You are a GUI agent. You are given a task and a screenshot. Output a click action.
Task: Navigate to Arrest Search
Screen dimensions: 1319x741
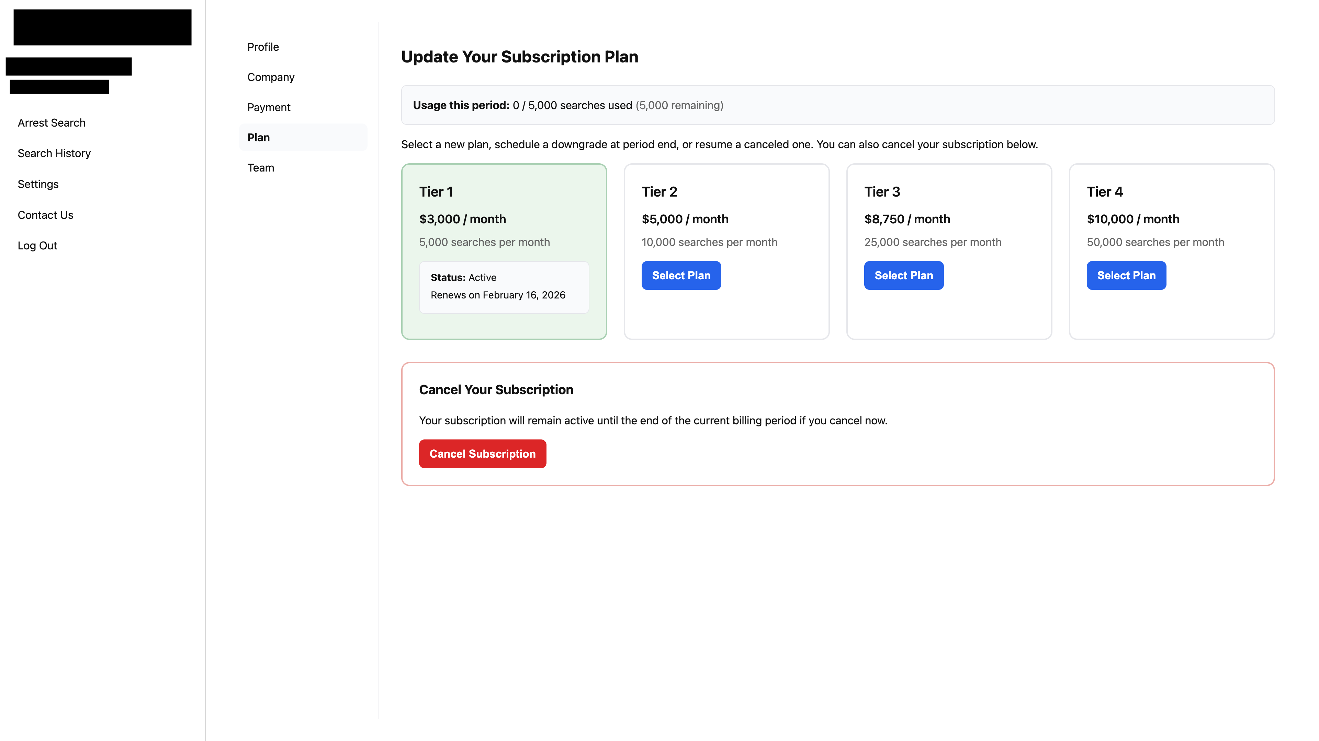click(x=51, y=122)
